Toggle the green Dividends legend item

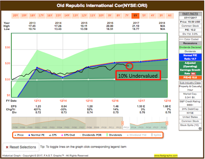click(114, 135)
